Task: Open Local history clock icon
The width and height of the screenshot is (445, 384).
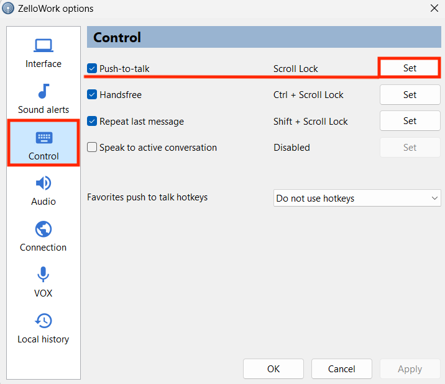Action: point(44,321)
